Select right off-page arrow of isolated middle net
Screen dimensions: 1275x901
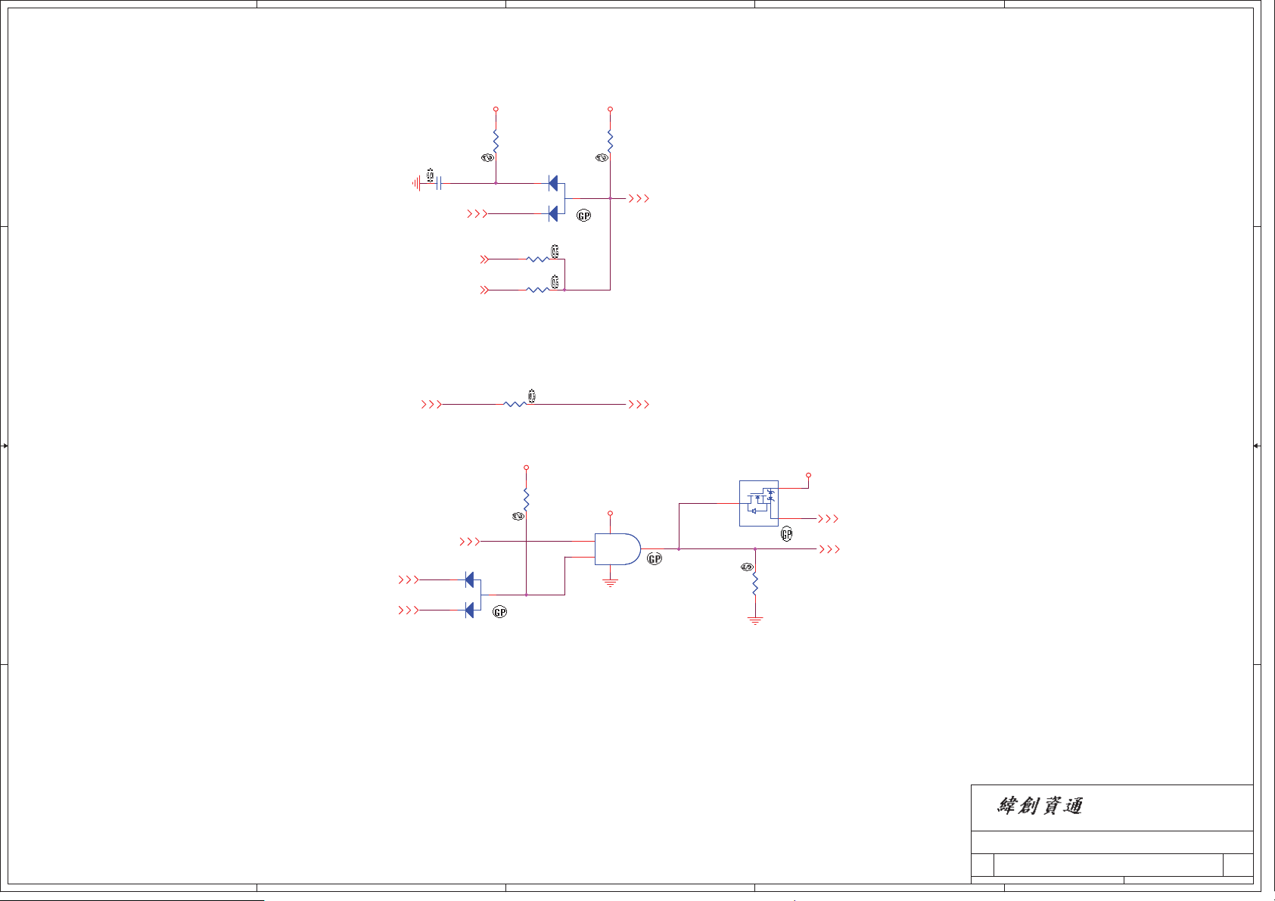pyautogui.click(x=639, y=405)
